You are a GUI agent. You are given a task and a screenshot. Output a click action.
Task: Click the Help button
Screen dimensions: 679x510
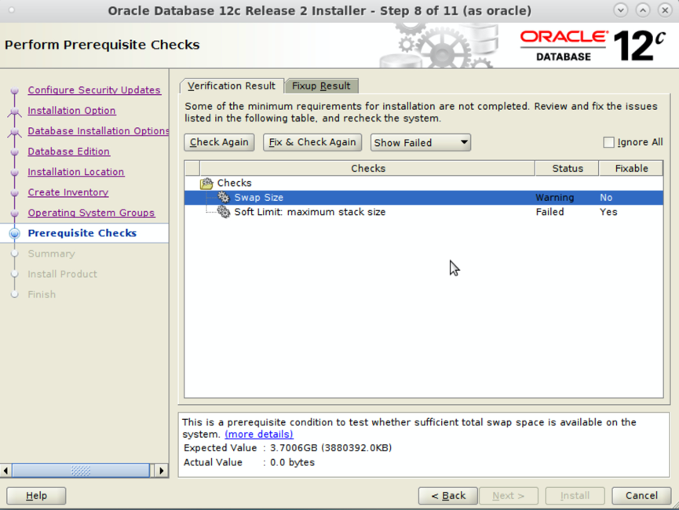[x=36, y=496]
